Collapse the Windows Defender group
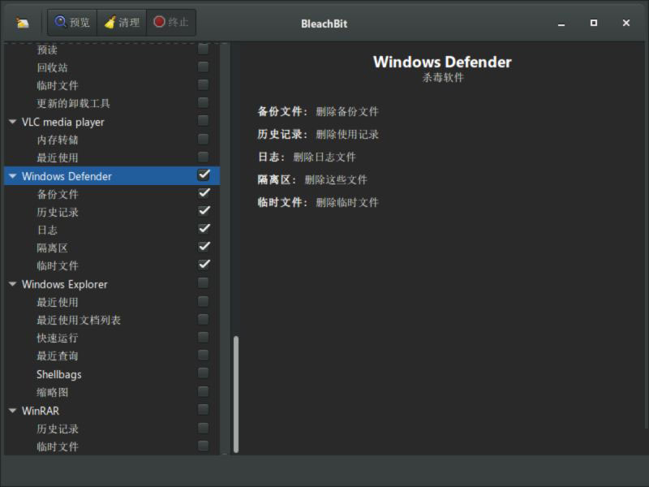 (12, 176)
